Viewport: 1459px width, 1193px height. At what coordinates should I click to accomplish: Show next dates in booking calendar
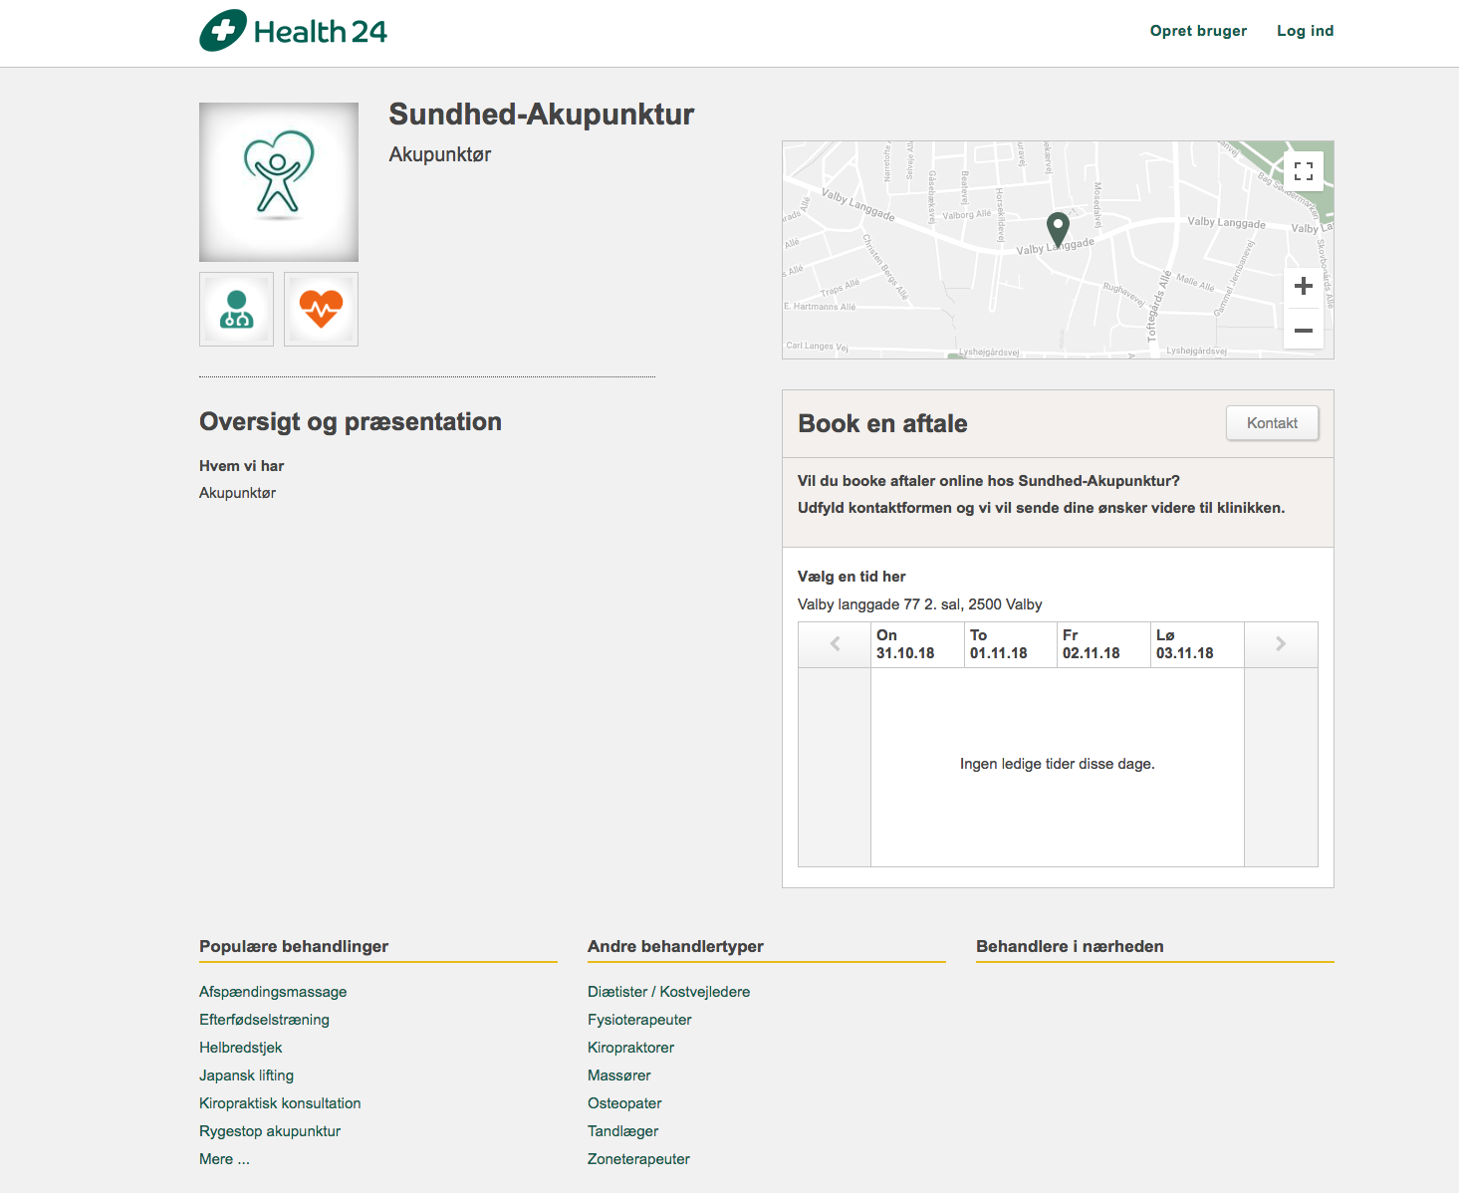click(x=1281, y=644)
